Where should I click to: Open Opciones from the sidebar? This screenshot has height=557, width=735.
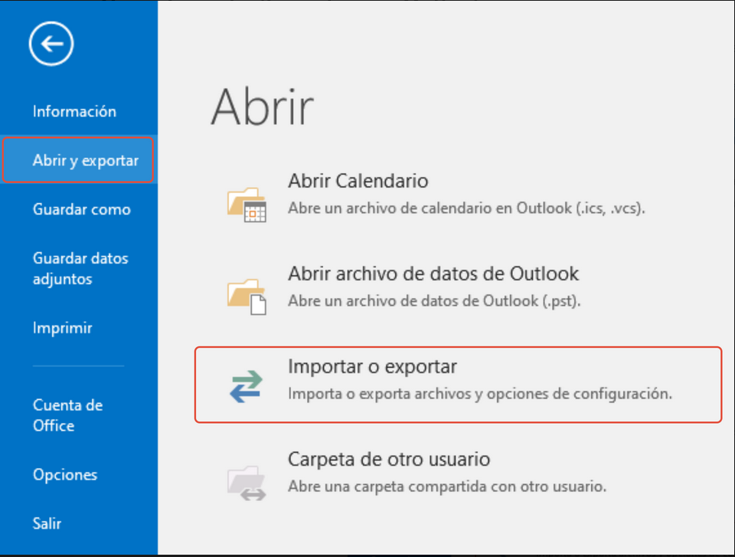(x=65, y=474)
